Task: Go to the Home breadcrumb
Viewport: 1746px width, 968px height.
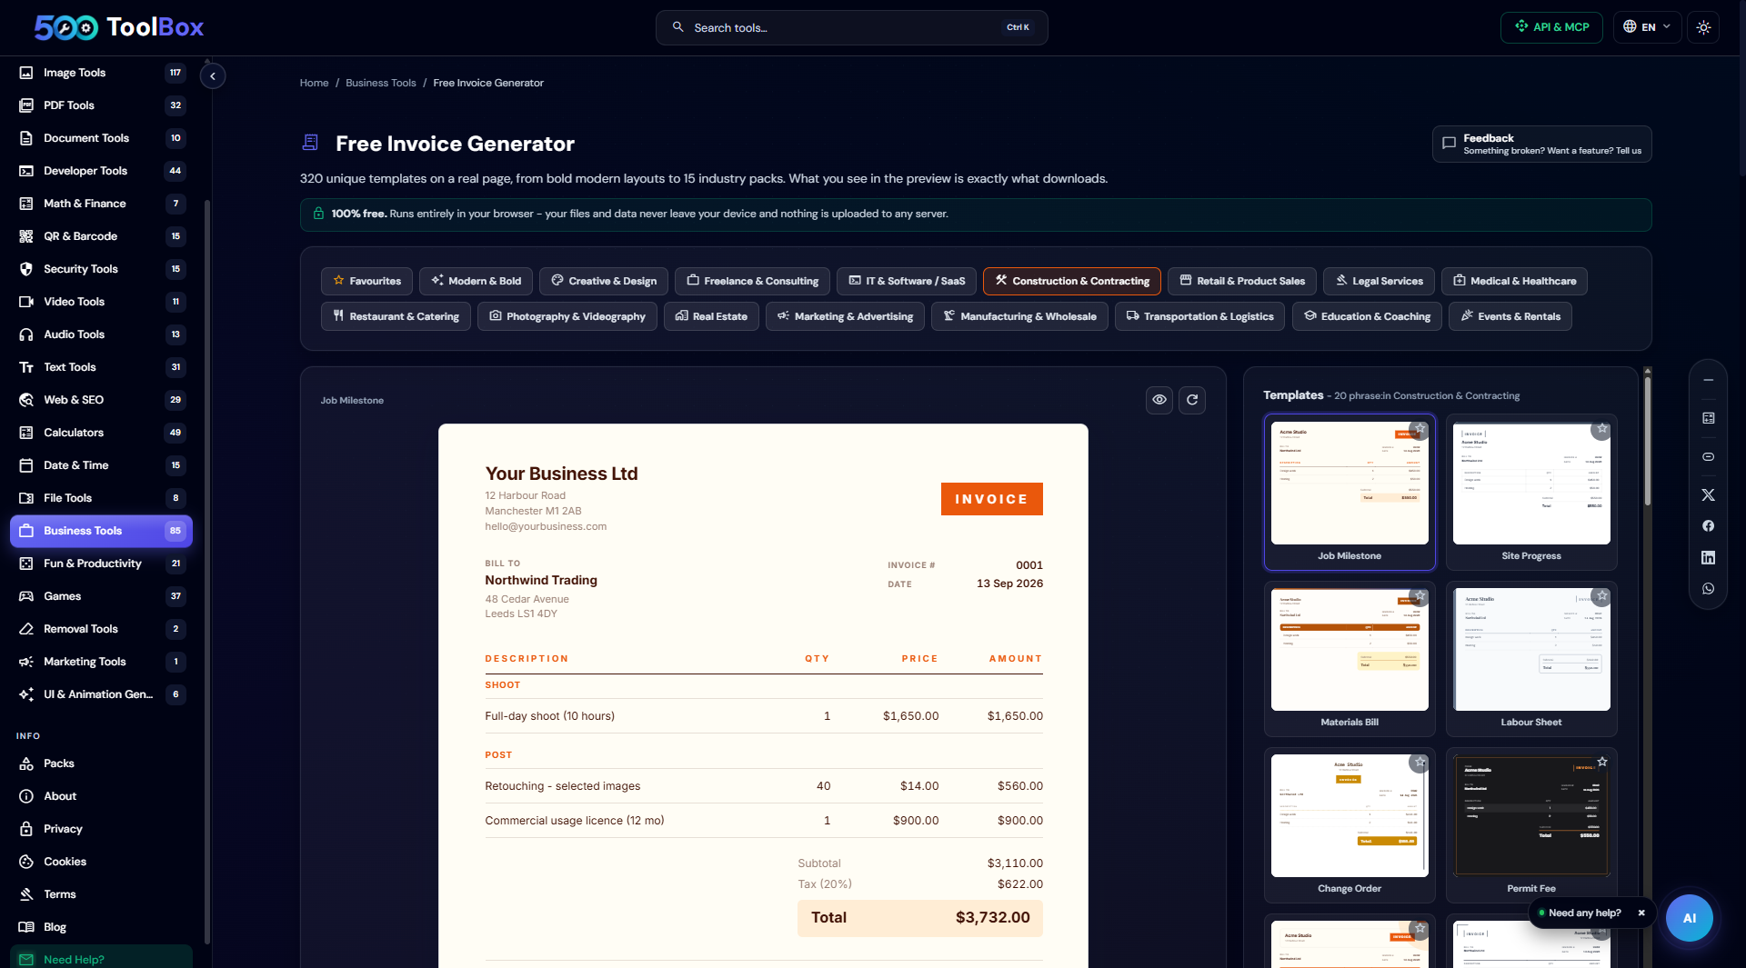Action: pyautogui.click(x=315, y=83)
